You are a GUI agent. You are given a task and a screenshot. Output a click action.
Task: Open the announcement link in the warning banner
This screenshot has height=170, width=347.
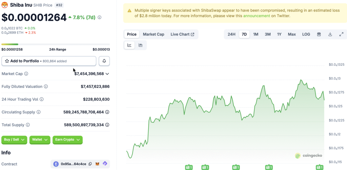(x=257, y=16)
